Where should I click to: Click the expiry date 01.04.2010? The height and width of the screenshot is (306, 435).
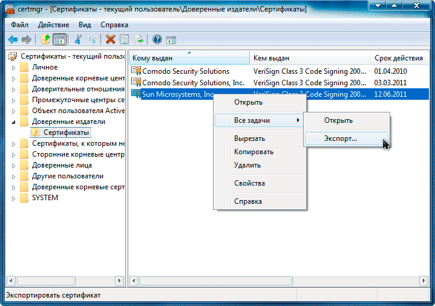coord(390,71)
